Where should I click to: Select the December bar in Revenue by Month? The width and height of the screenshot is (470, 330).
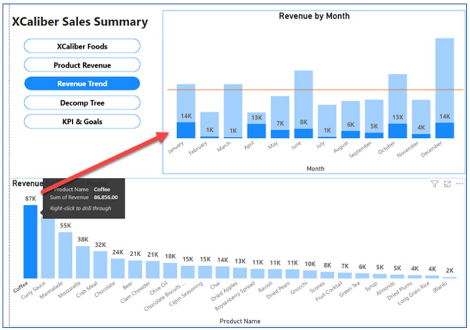445,88
